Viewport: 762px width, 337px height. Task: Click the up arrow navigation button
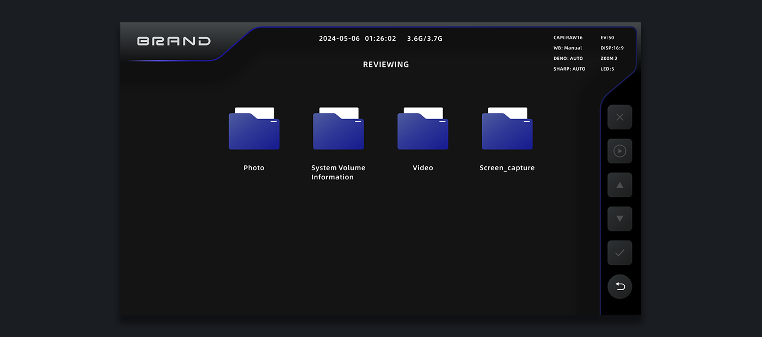pyautogui.click(x=619, y=185)
